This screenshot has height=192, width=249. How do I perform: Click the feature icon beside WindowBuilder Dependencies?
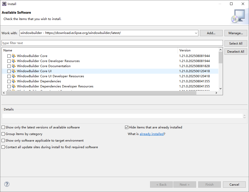[x=14, y=81]
